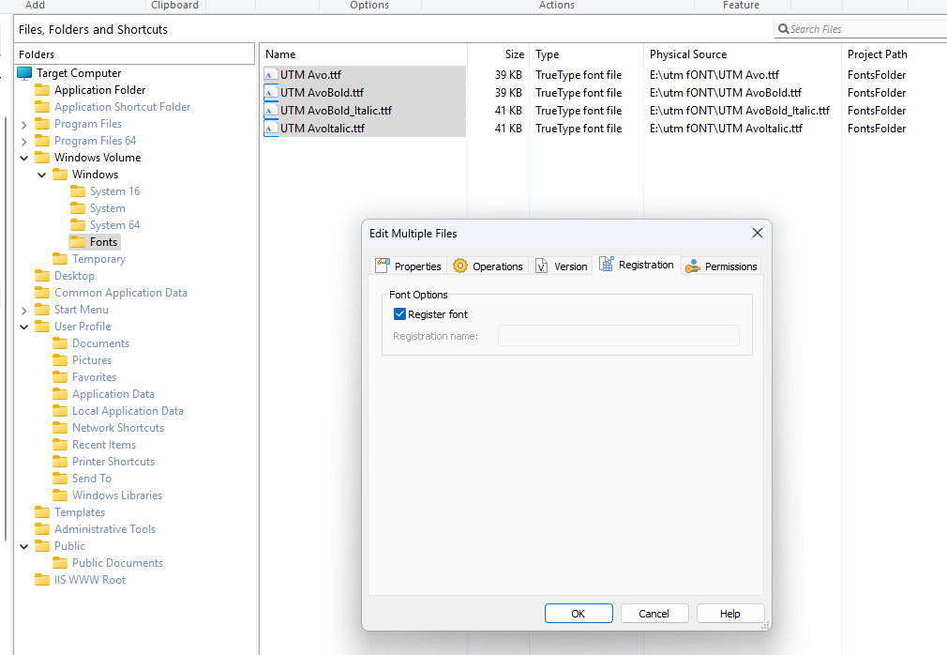947x655 pixels.
Task: Click the Target Computer monitor icon
Action: (24, 73)
